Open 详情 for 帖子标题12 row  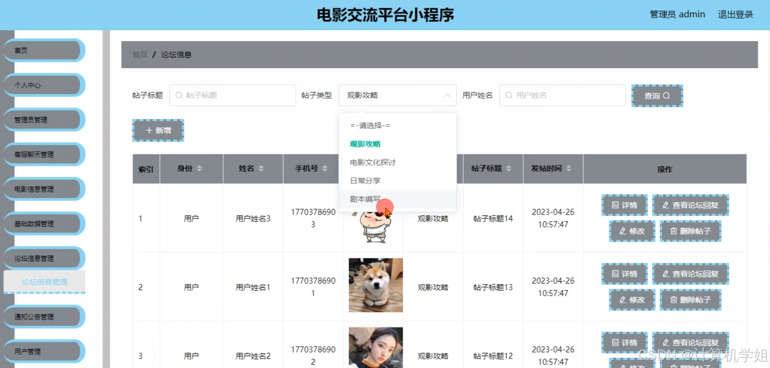pyautogui.click(x=624, y=342)
